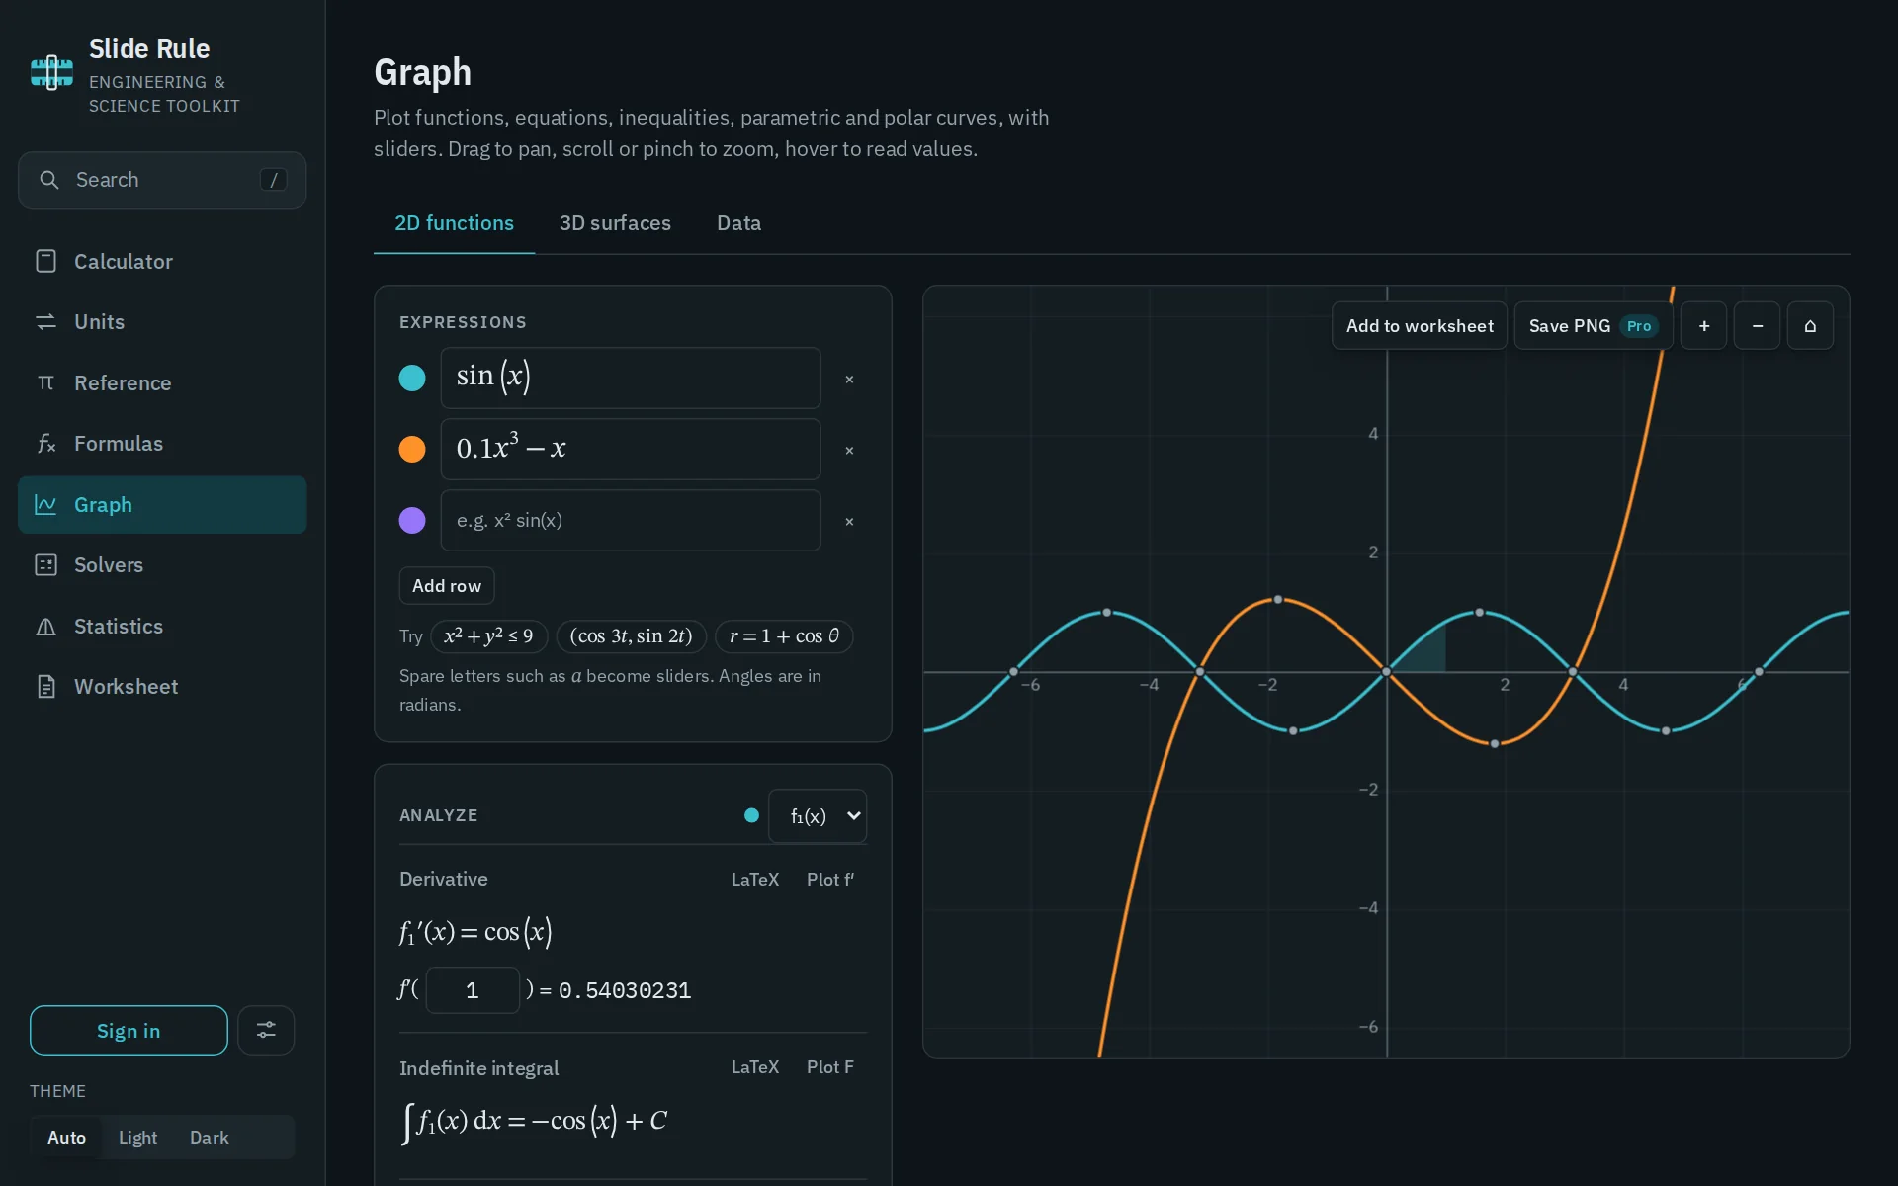Open the Calculator page icon

click(x=45, y=261)
